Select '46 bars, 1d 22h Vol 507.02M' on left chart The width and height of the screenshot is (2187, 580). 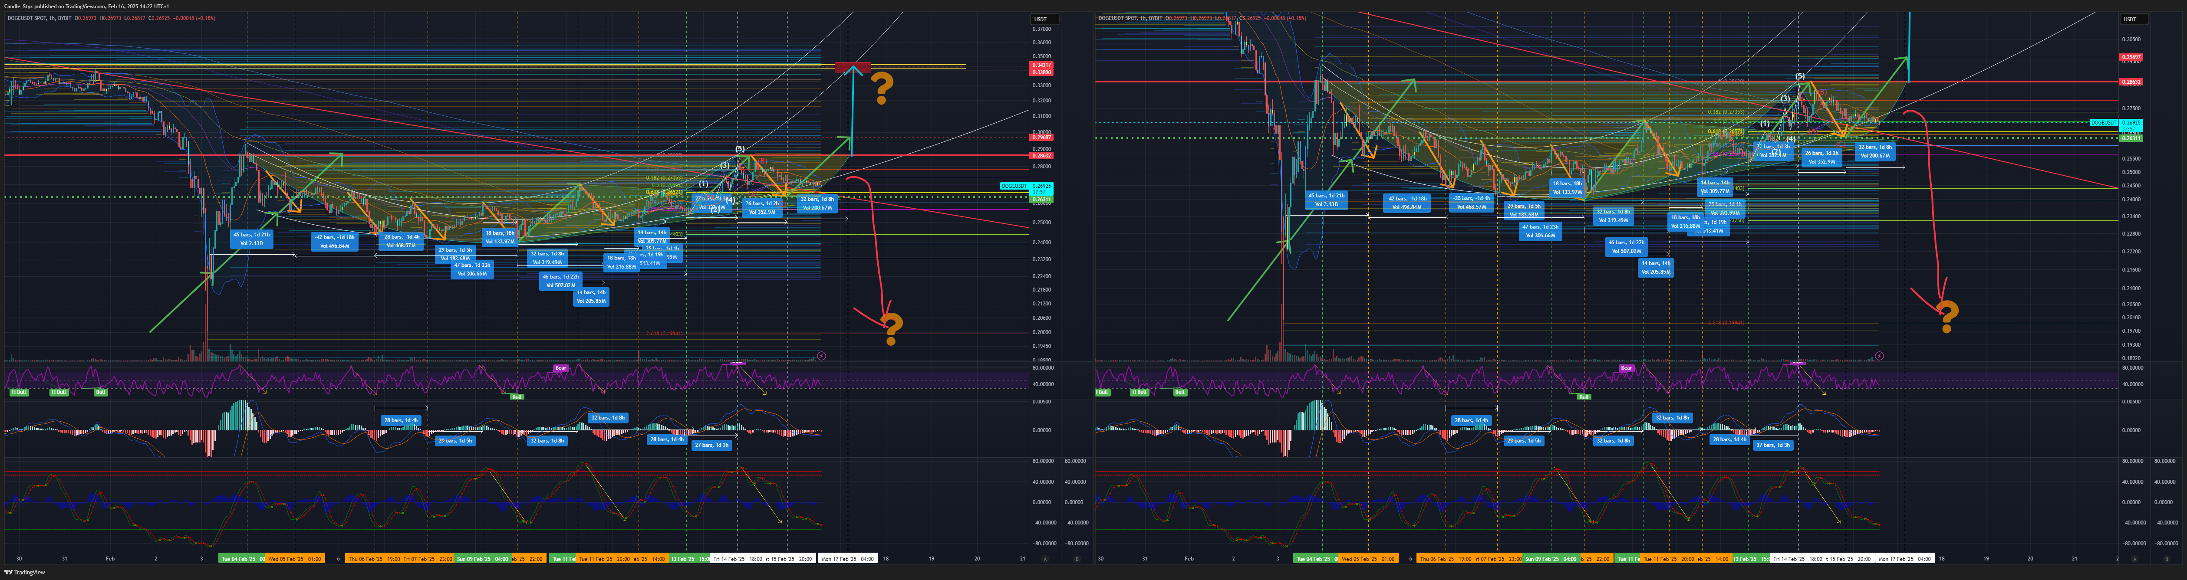(x=560, y=281)
